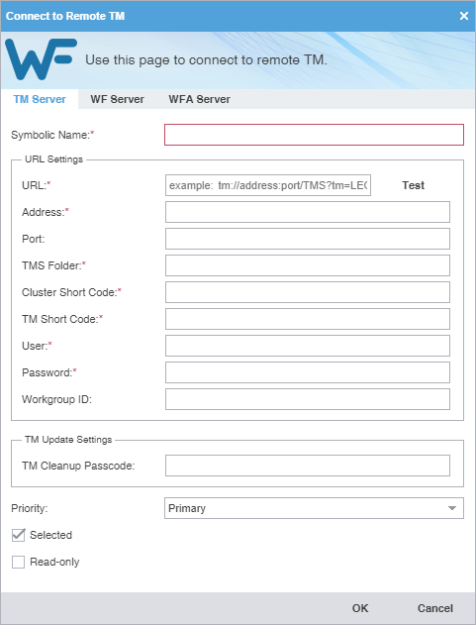Switch to the TM Server tab
Image resolution: width=476 pixels, height=625 pixels.
point(40,99)
